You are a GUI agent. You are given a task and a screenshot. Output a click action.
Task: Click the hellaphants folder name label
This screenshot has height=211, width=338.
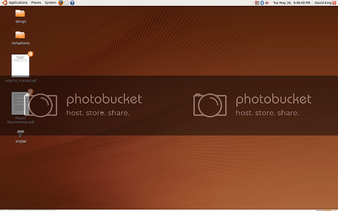coord(21,43)
